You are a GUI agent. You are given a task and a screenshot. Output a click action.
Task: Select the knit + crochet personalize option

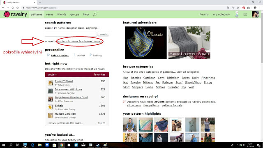pos(58,55)
